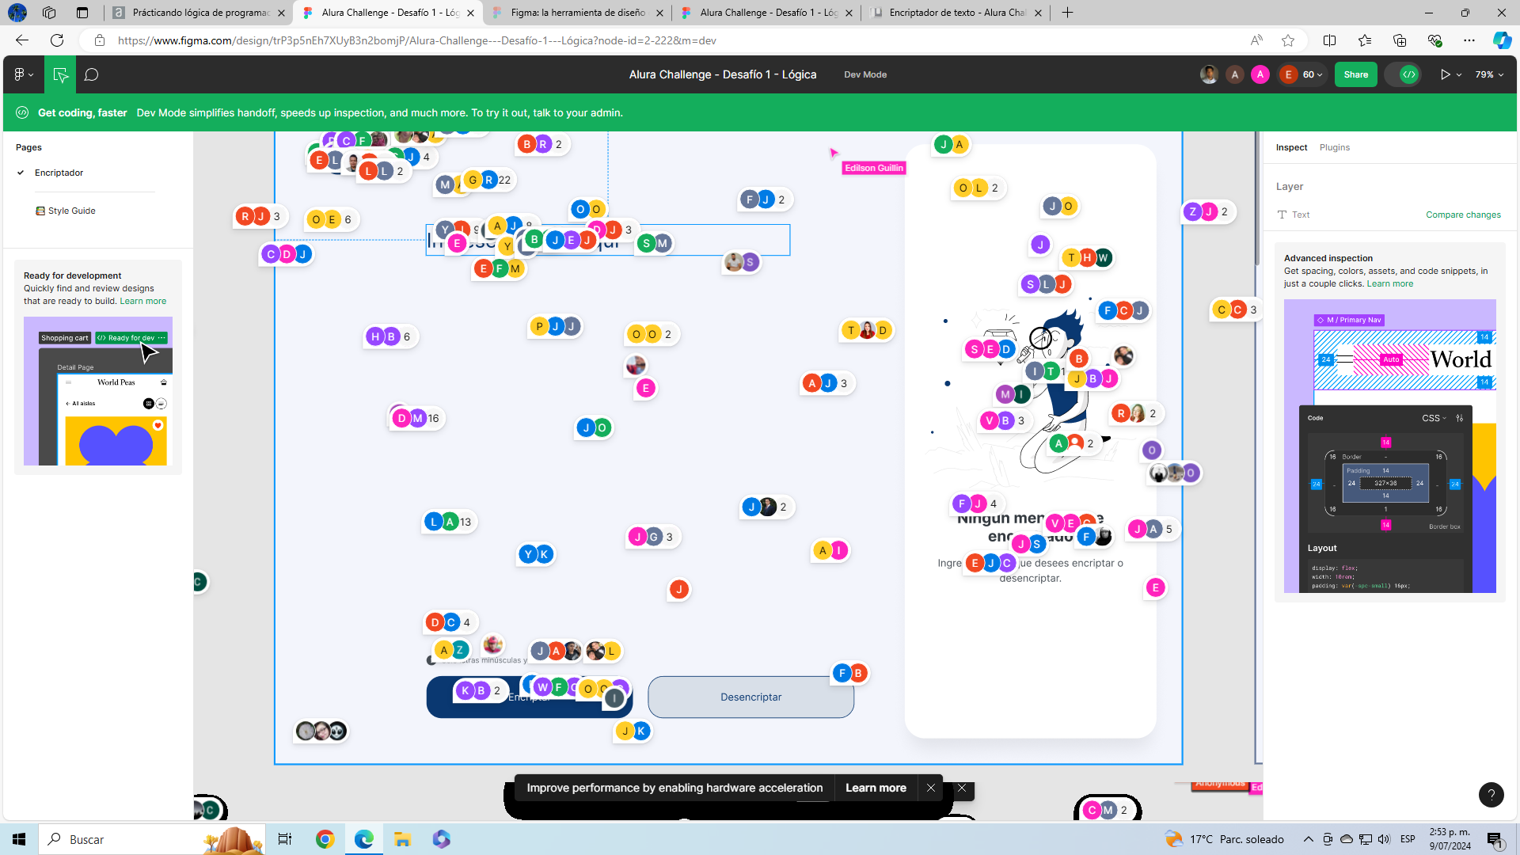Switch to Figma: la herramienta de diseño tab
This screenshot has width=1520, height=855.
(577, 13)
